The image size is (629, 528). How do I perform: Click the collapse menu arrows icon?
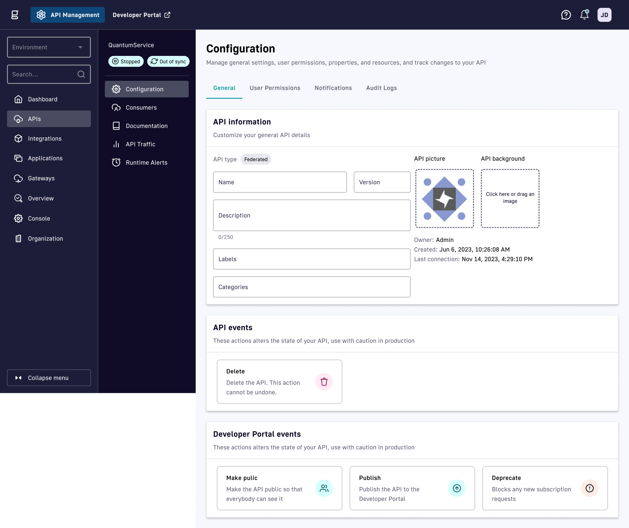(18, 378)
